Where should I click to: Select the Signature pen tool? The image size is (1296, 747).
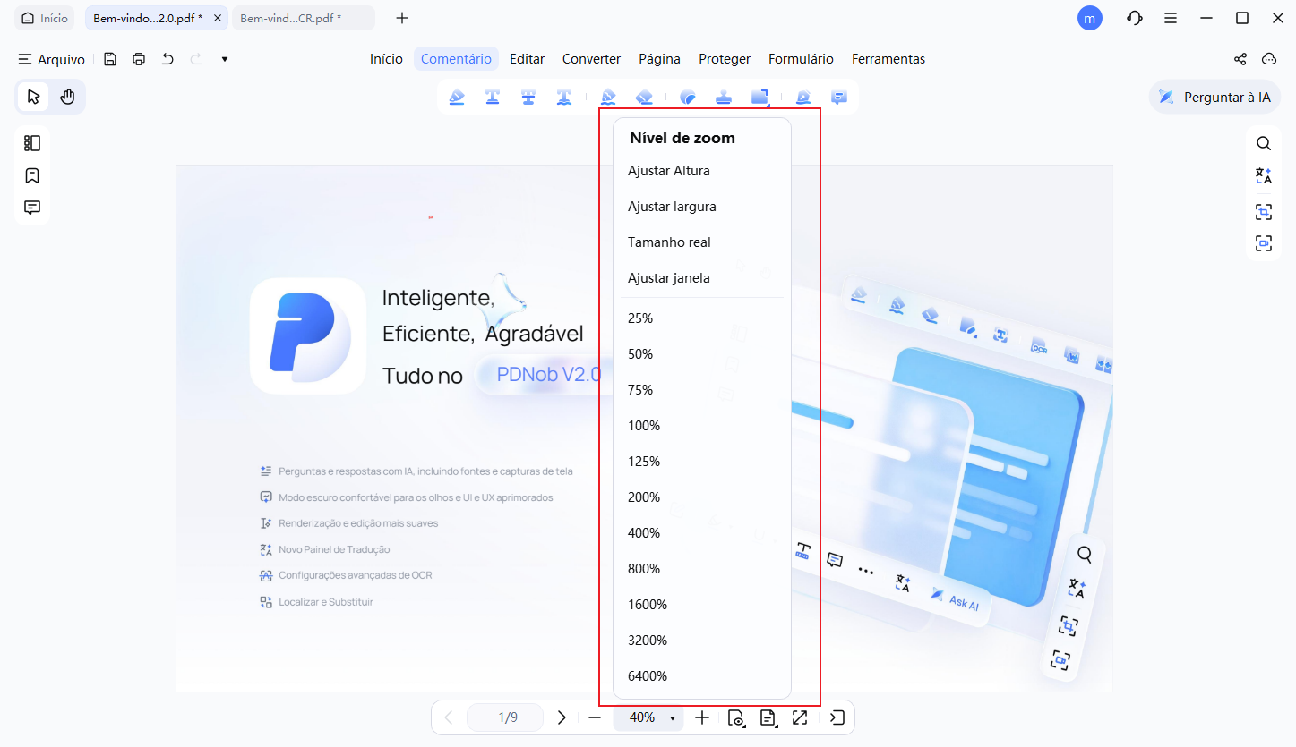click(803, 97)
